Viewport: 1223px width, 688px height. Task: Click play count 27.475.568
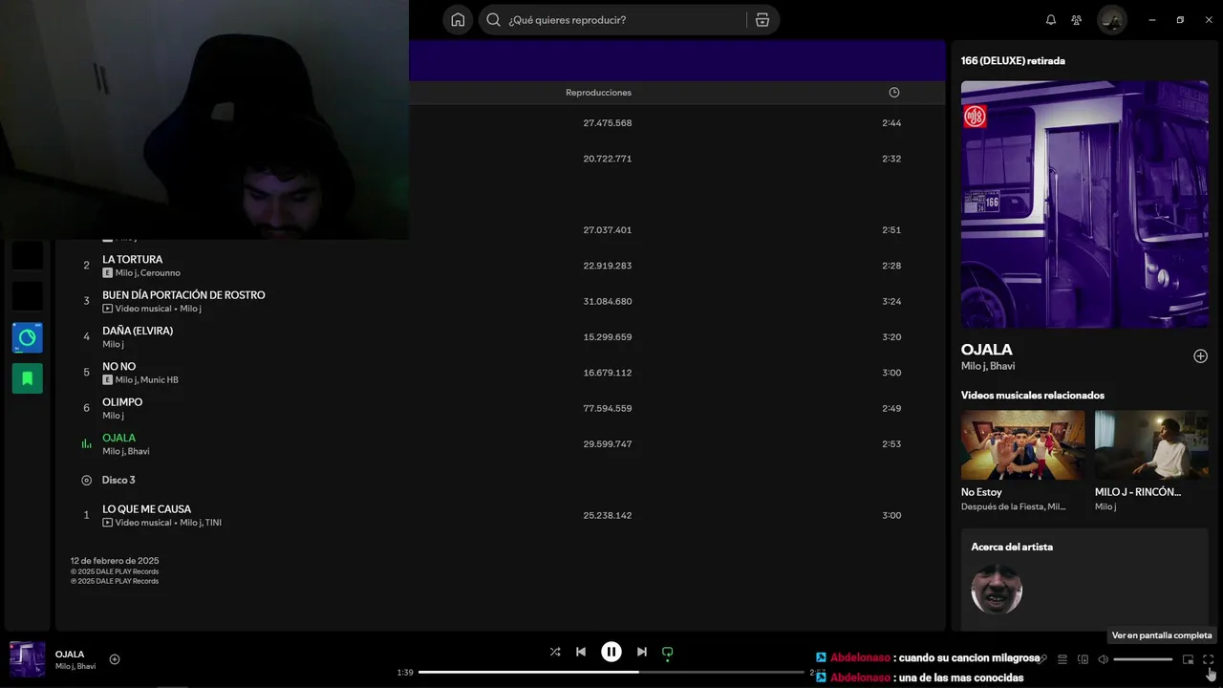(607, 123)
